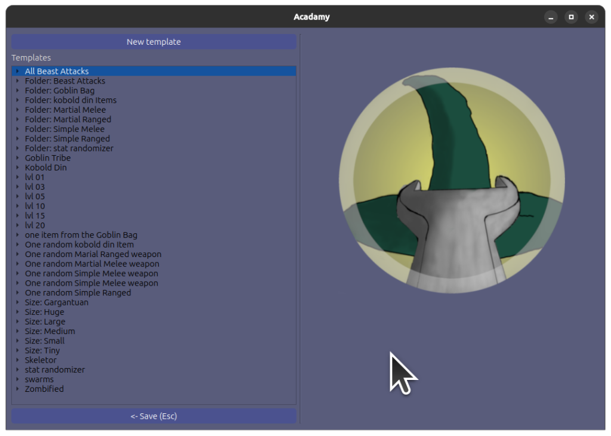
Task: Expand the Zombified template arrow
Action: (x=18, y=389)
